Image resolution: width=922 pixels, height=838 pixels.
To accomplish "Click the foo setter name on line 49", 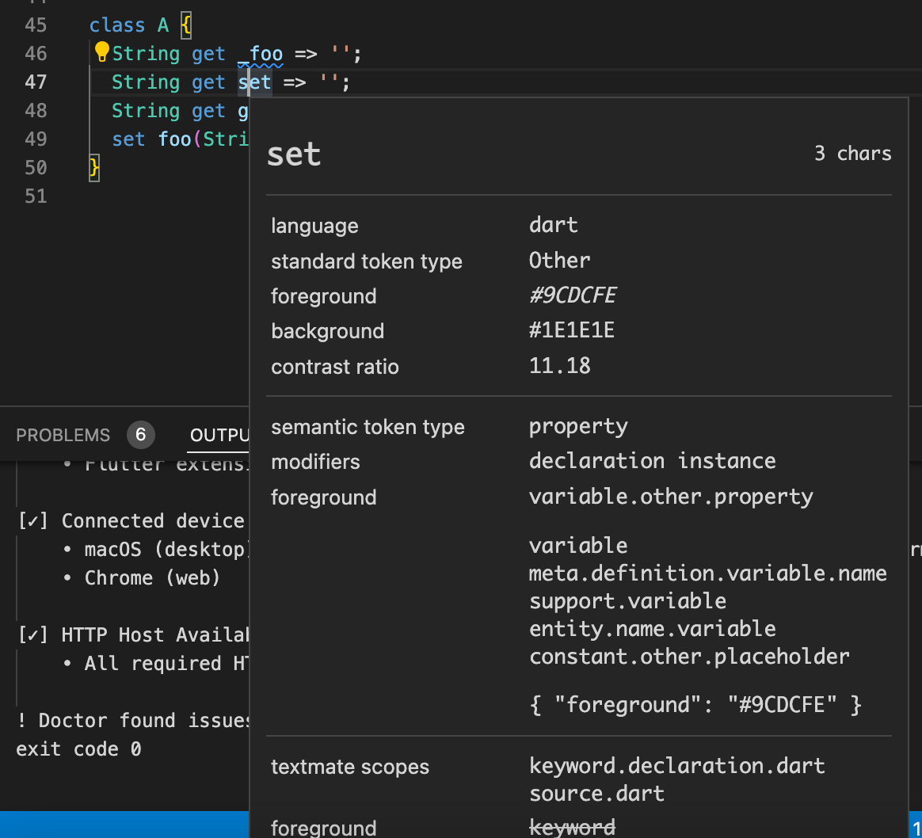I will [x=174, y=139].
